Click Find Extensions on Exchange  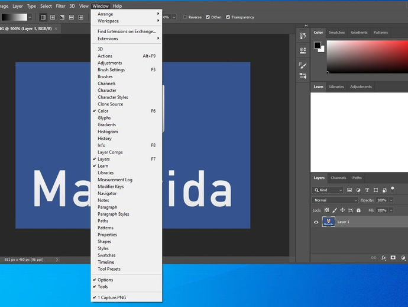[x=127, y=31]
